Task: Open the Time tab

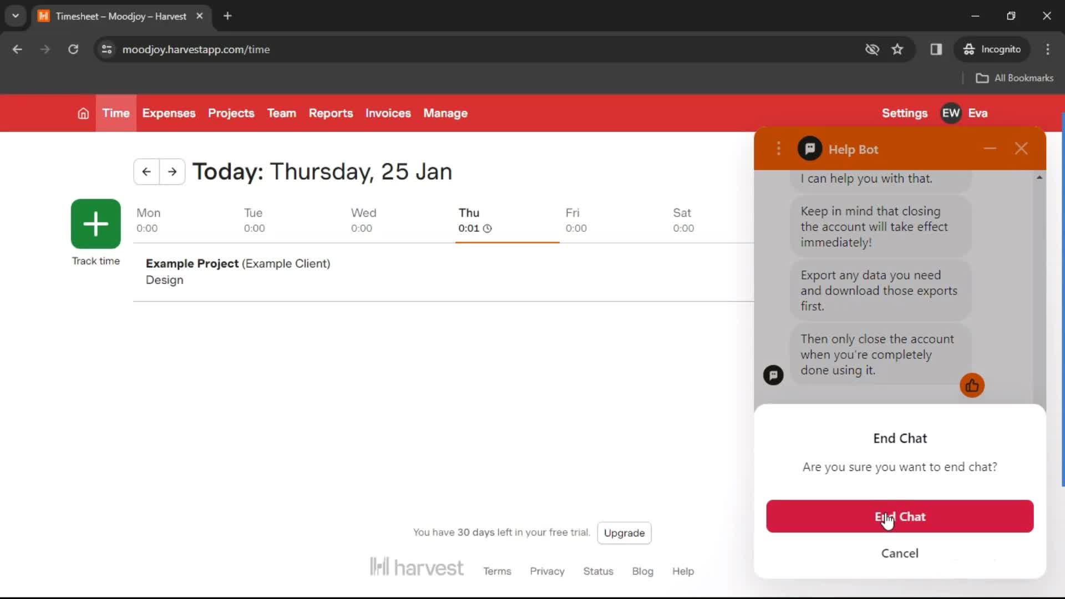Action: [x=116, y=113]
